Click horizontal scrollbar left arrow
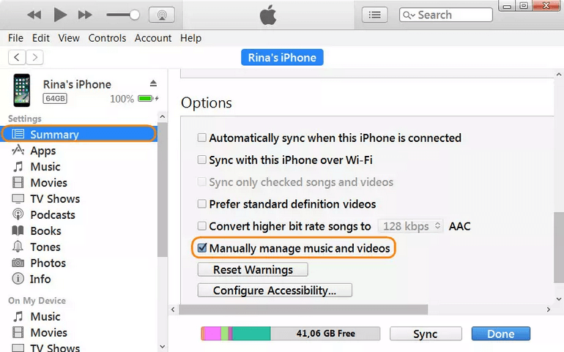The width and height of the screenshot is (564, 352). point(173,310)
